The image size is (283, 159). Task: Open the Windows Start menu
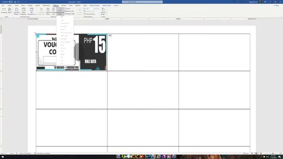click(3, 157)
